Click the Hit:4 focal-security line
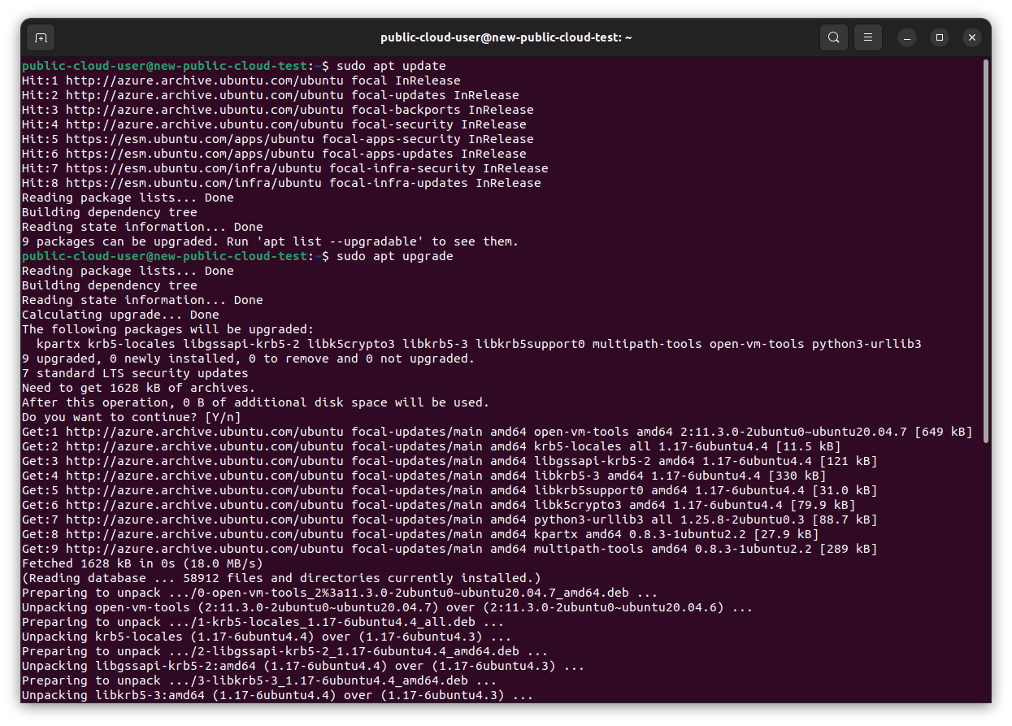 coord(274,124)
